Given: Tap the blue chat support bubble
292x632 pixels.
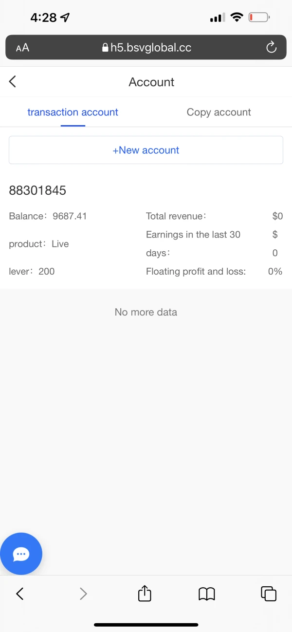Looking at the screenshot, I should coord(21,554).
